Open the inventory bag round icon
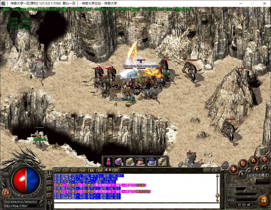Screen dimensions: 271x210 243,164
